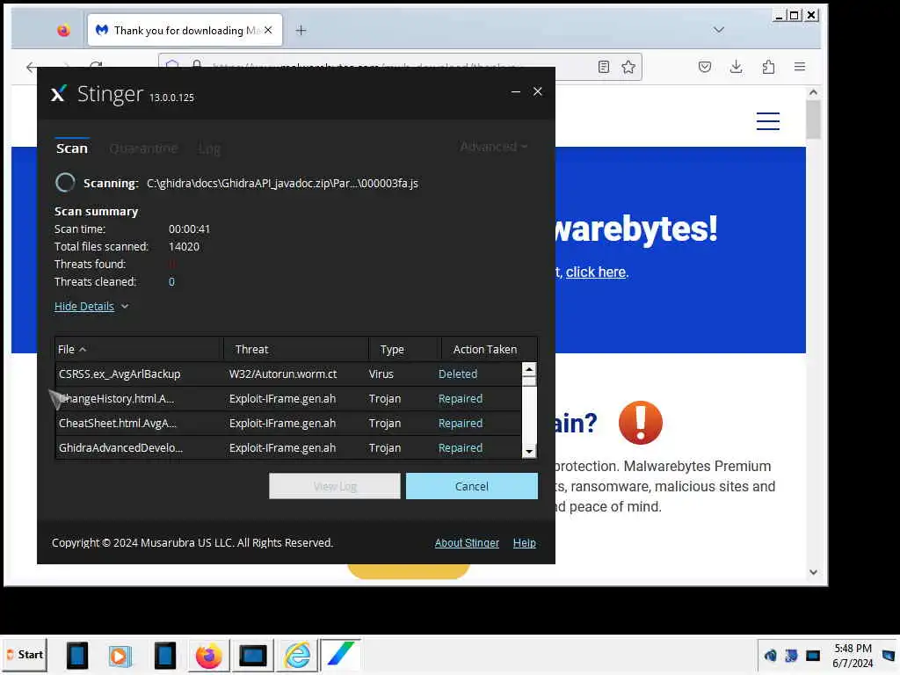This screenshot has width=900, height=675.
Task: Open the Stinger Help link
Action: [x=524, y=542]
